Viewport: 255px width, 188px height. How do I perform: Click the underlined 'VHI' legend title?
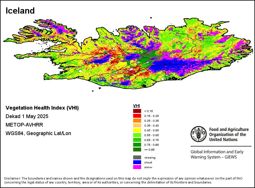(x=137, y=106)
